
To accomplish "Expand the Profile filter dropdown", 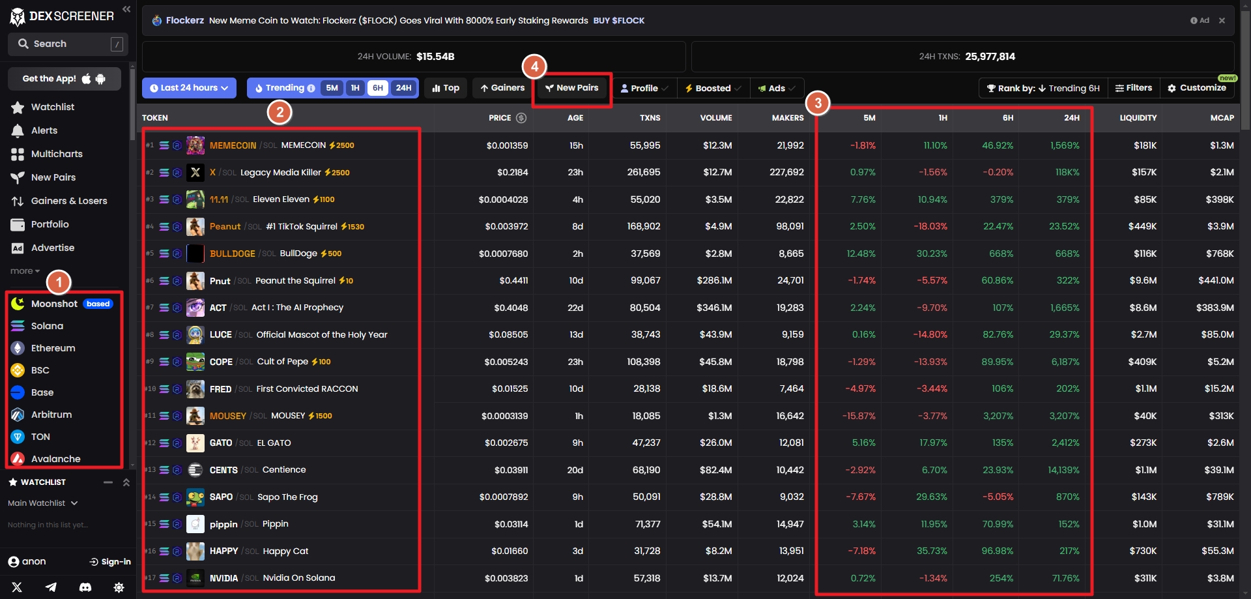I will coord(644,88).
